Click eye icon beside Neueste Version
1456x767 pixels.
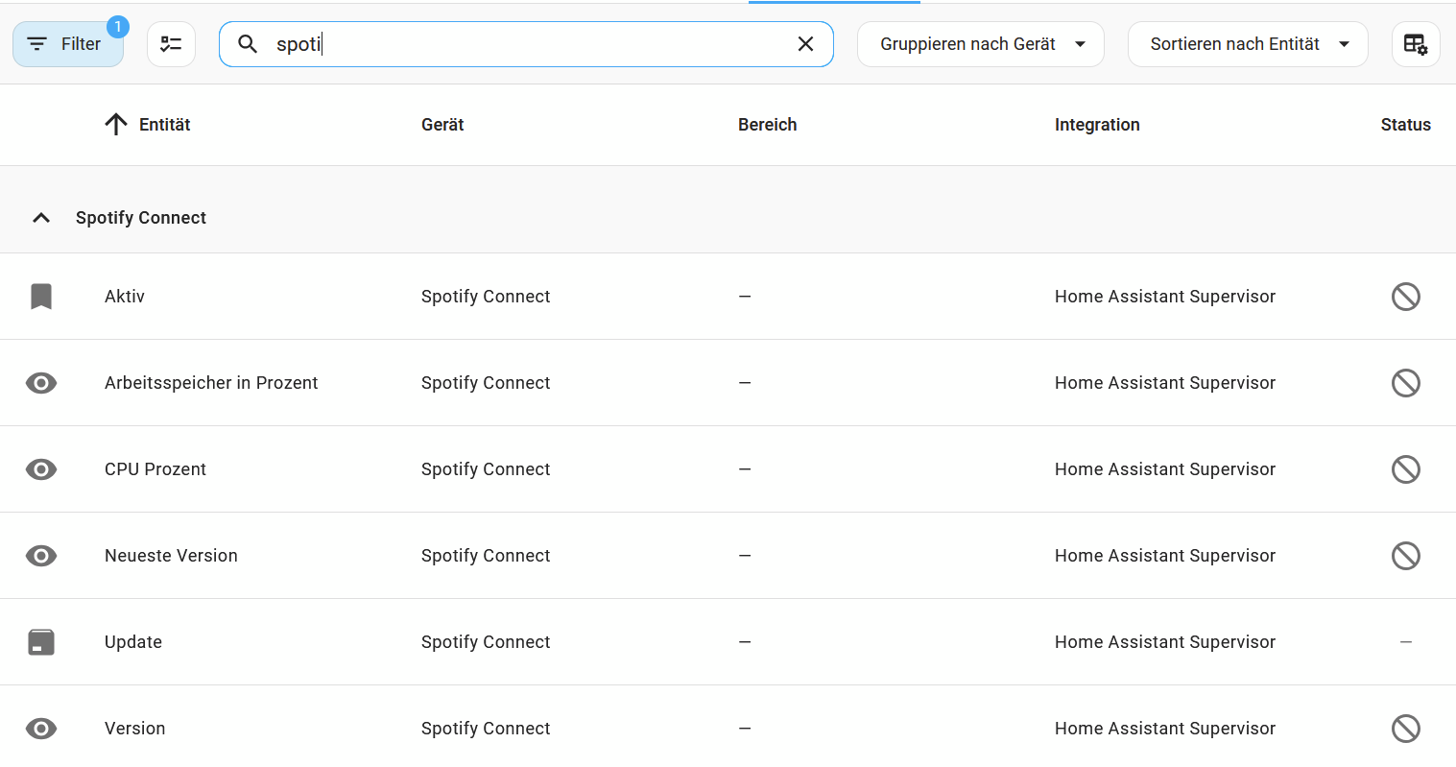41,556
